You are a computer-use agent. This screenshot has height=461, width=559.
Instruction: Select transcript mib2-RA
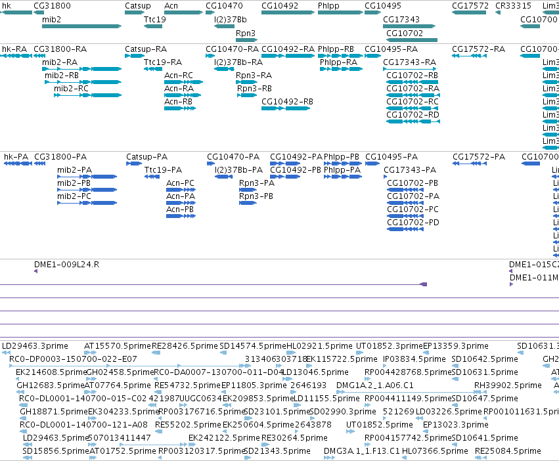(x=81, y=69)
